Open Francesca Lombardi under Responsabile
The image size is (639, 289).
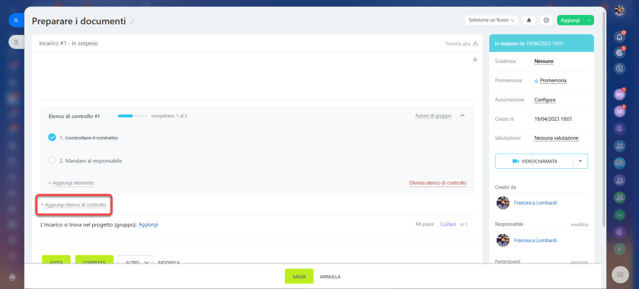coord(535,241)
